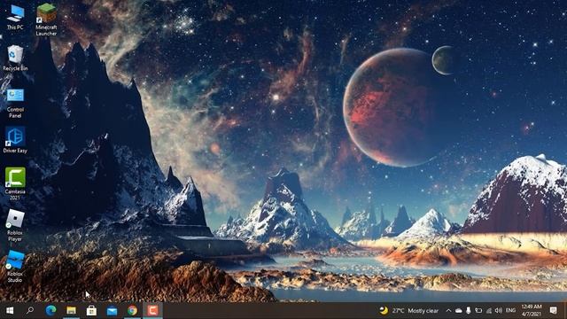This screenshot has height=319, width=567.
Task: Open Mail app from taskbar
Action: [112, 311]
